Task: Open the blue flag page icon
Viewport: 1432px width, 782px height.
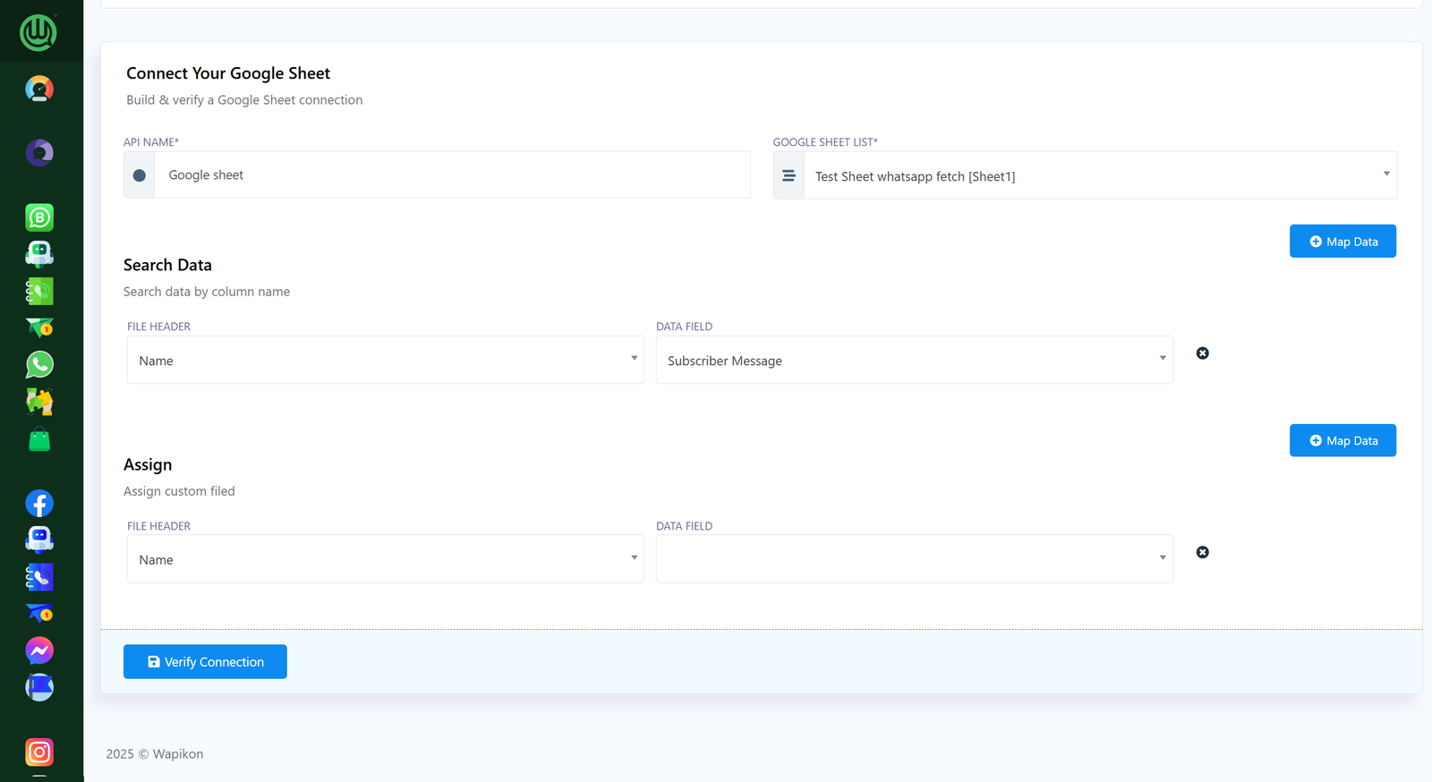Action: click(39, 687)
